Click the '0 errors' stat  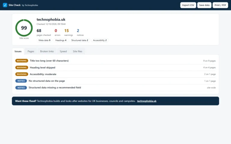coord(57,32)
